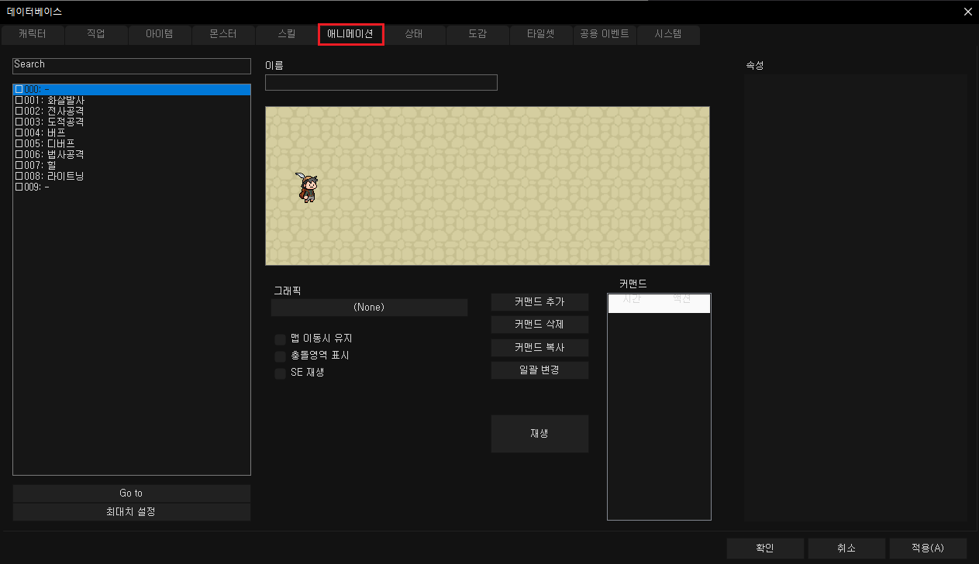Enable 맵 이동시 유지 checkbox
Viewport: 979px width, 564px height.
[x=281, y=339]
